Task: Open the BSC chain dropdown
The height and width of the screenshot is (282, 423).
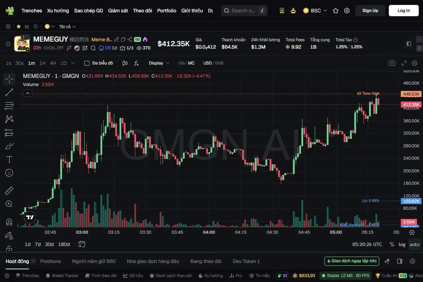Action: click(315, 11)
